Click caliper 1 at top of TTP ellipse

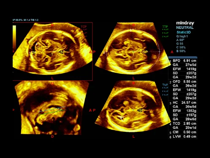tap(131, 30)
